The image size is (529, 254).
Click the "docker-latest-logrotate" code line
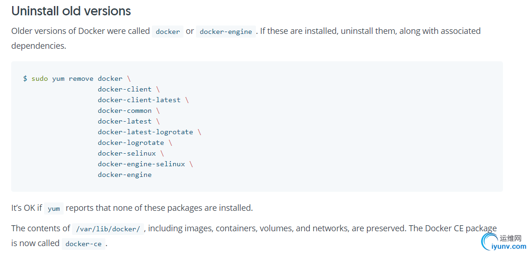coord(150,132)
